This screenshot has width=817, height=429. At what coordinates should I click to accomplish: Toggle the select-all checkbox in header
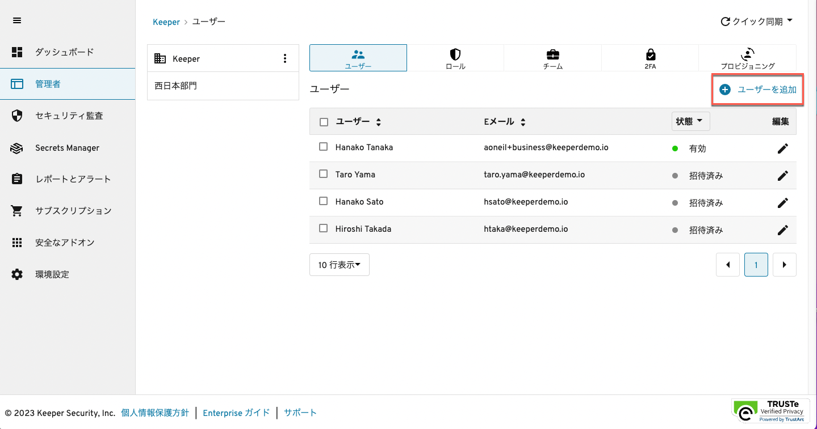[324, 122]
